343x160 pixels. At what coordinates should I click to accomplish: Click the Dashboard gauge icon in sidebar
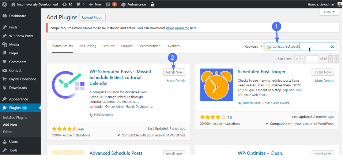pos(5,16)
